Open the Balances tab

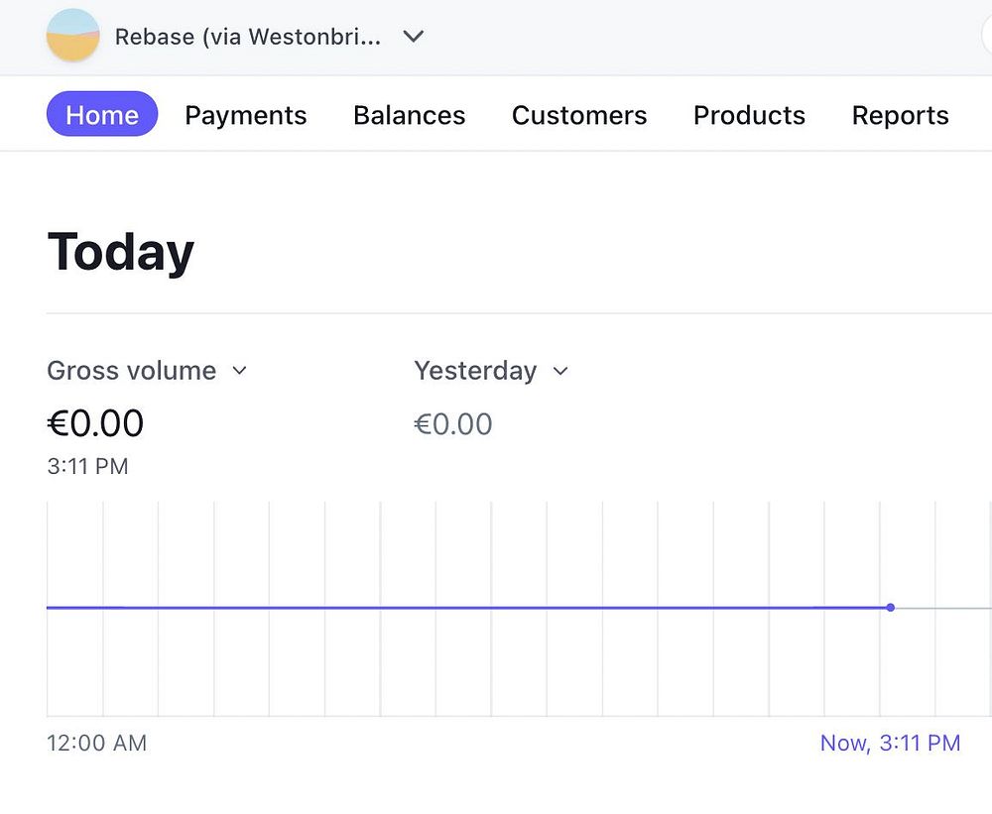(x=409, y=115)
